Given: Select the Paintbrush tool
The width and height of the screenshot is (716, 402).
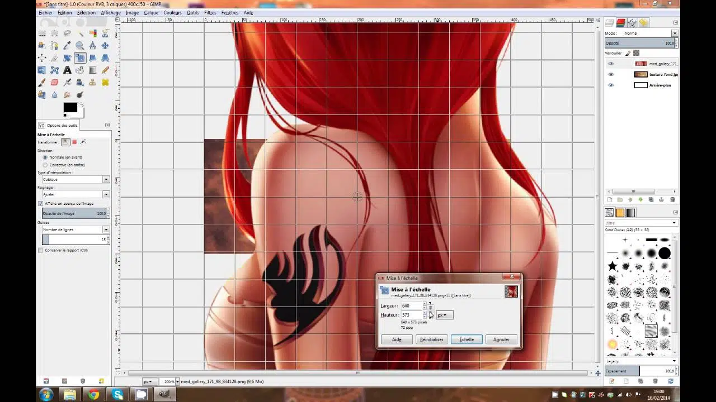Looking at the screenshot, I should pos(42,82).
